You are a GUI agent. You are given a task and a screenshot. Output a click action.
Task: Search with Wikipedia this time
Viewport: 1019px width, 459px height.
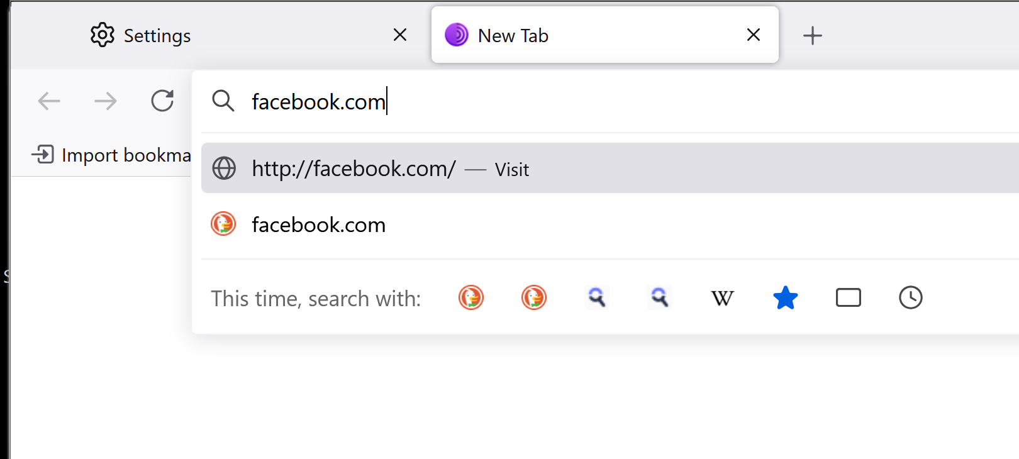tap(722, 298)
